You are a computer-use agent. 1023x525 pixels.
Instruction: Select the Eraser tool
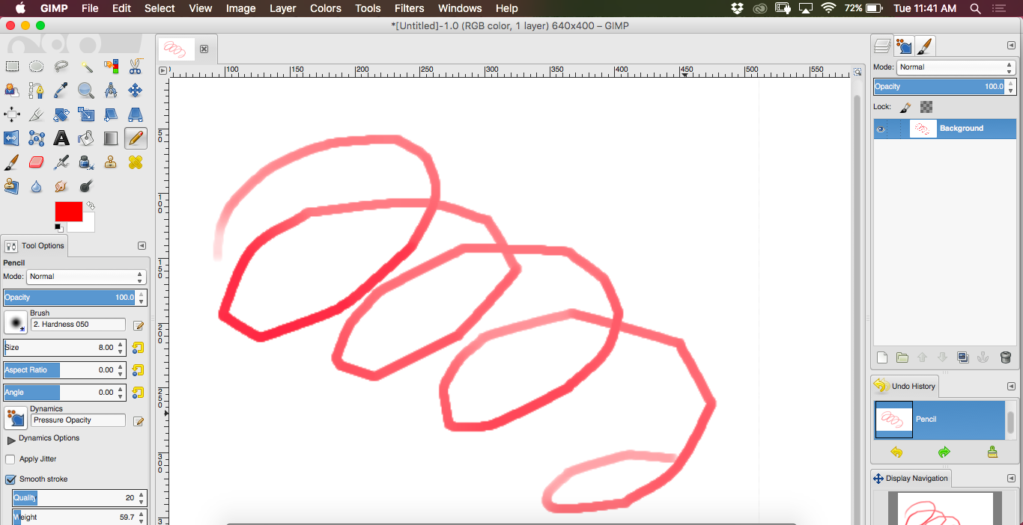click(36, 162)
